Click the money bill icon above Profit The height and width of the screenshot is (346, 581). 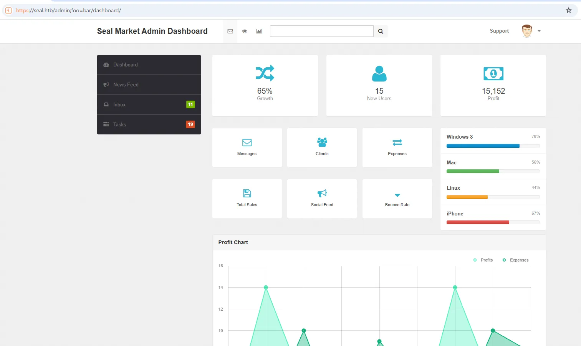(493, 73)
